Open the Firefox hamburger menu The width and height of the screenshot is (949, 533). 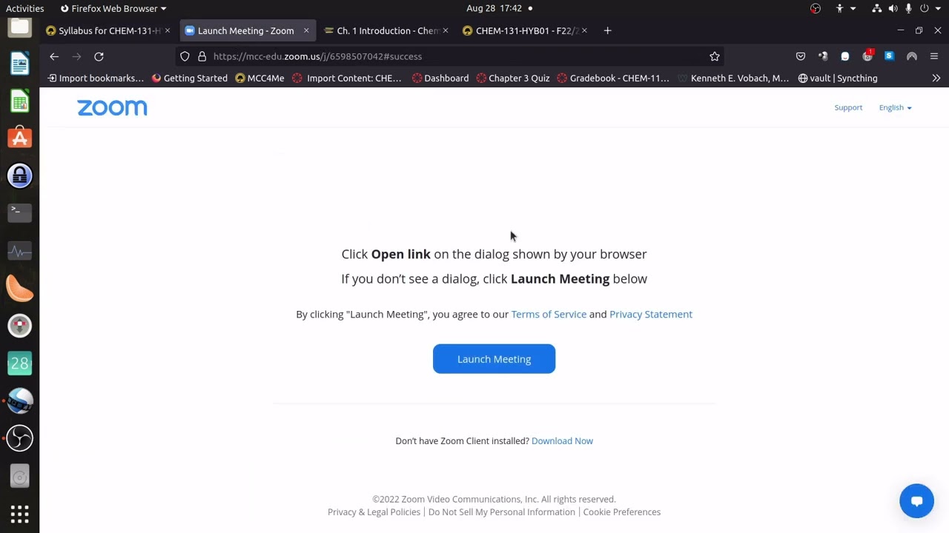(x=934, y=56)
